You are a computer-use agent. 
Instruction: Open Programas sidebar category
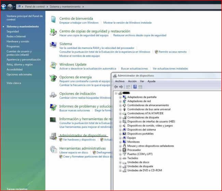13,46
